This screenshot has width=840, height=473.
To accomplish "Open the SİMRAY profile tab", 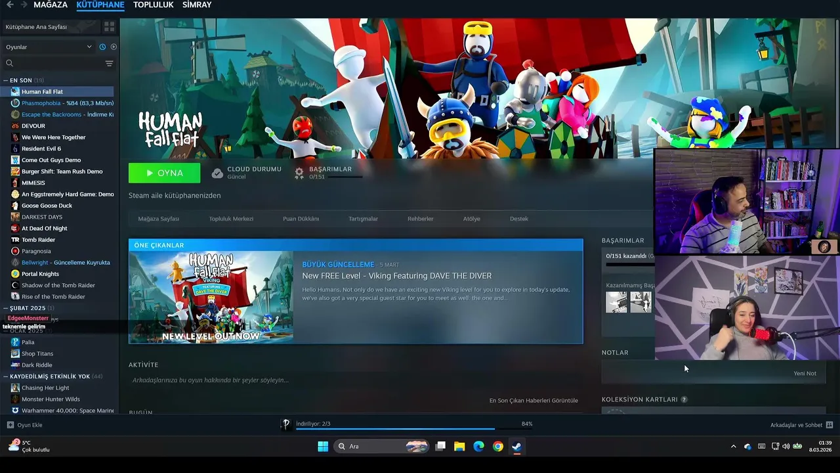I will pos(197,5).
